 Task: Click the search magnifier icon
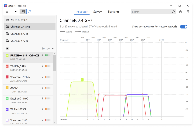pos(173,12)
